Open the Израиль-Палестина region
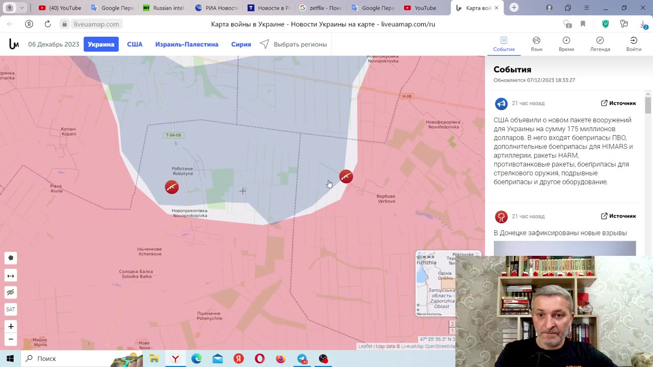This screenshot has height=367, width=653. point(187,44)
